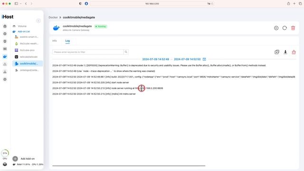Click the Docker breadcrumb link
This screenshot has height=171, width=304.
click(53, 17)
